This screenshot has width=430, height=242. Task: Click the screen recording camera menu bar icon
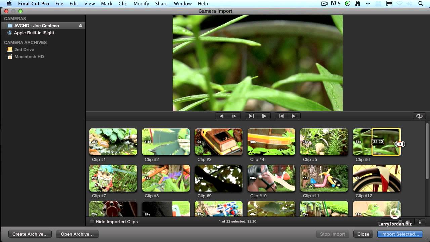[x=325, y=4]
